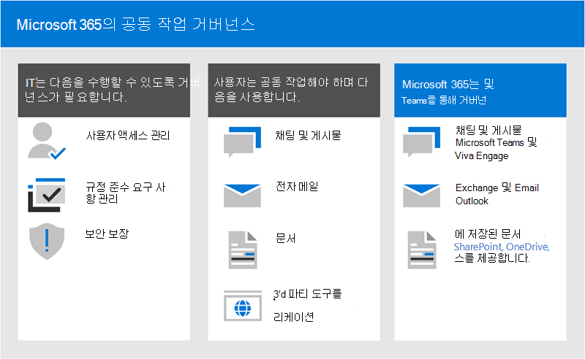This screenshot has height=359, width=585.
Task: Click the document icon beside SharePoint, OneDrive
Action: (422, 250)
